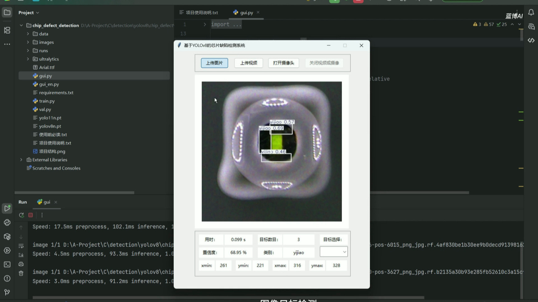Viewport: 538px width, 302px height.
Task: Open the Problems tool window icon
Action: (7, 278)
